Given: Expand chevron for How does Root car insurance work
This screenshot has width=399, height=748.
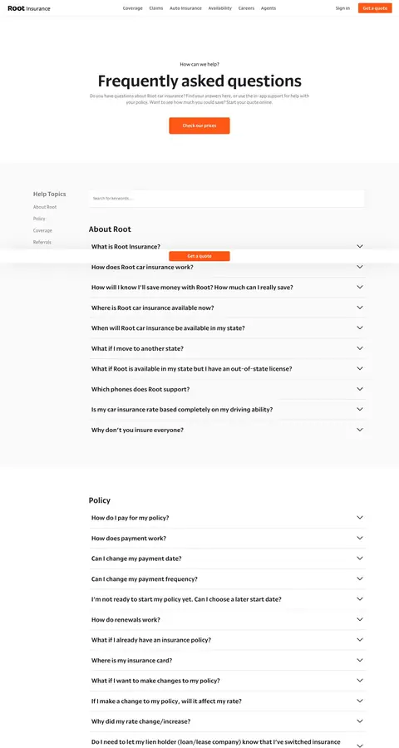Looking at the screenshot, I should (x=360, y=267).
